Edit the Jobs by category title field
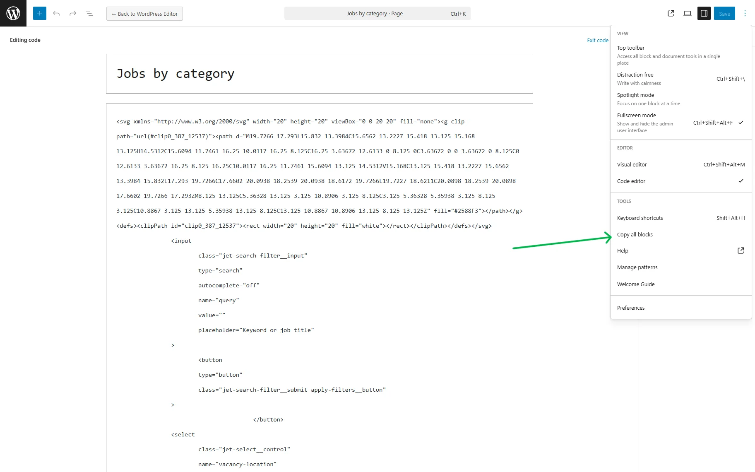The height and width of the screenshot is (472, 755). click(320, 74)
